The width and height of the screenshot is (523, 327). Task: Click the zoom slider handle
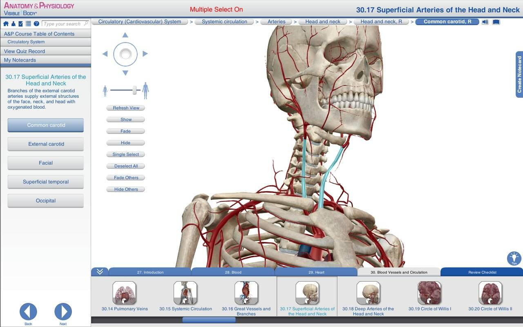tap(134, 90)
